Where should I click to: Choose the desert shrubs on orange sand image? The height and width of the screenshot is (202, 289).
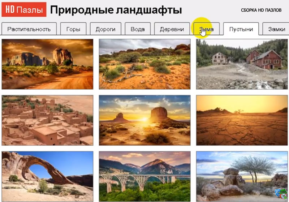coord(145,64)
